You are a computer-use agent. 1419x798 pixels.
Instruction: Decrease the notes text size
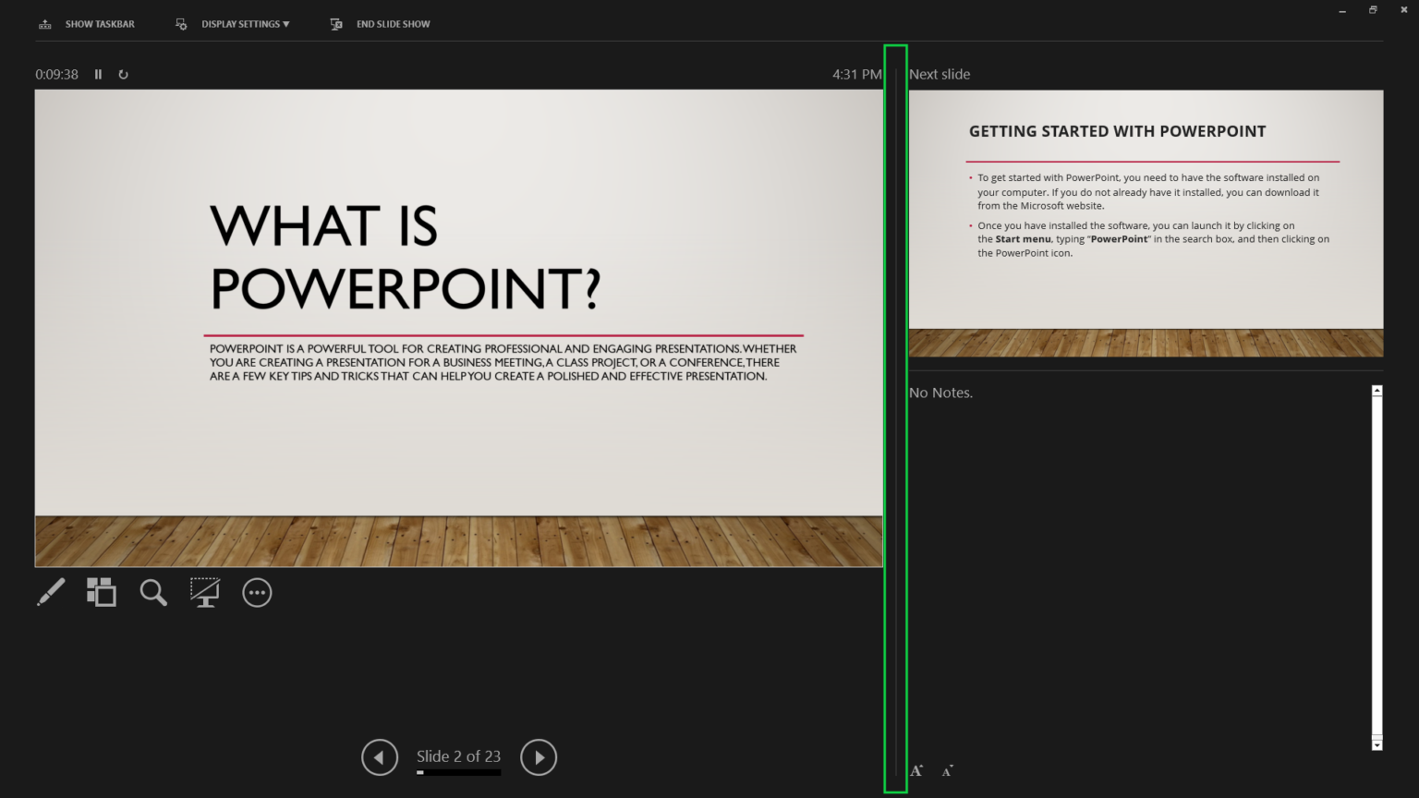[946, 769]
